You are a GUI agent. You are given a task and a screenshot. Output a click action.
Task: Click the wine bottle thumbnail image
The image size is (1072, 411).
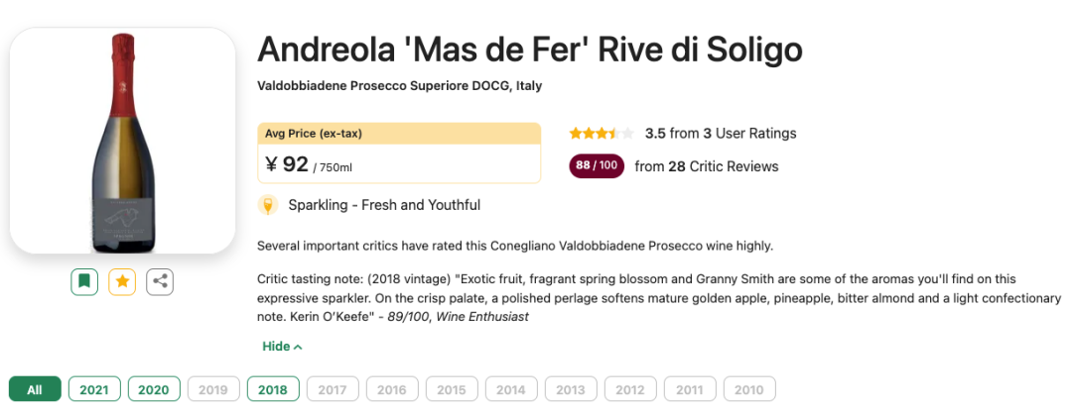coord(122,141)
